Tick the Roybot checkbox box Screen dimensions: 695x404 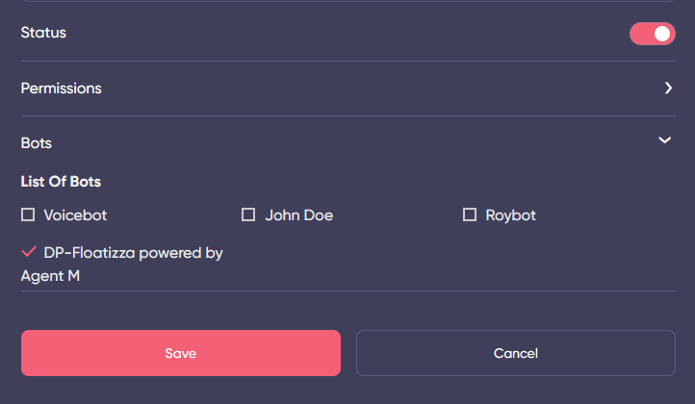click(x=470, y=215)
